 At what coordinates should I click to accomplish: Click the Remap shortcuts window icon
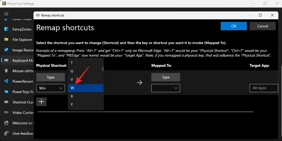(38, 15)
